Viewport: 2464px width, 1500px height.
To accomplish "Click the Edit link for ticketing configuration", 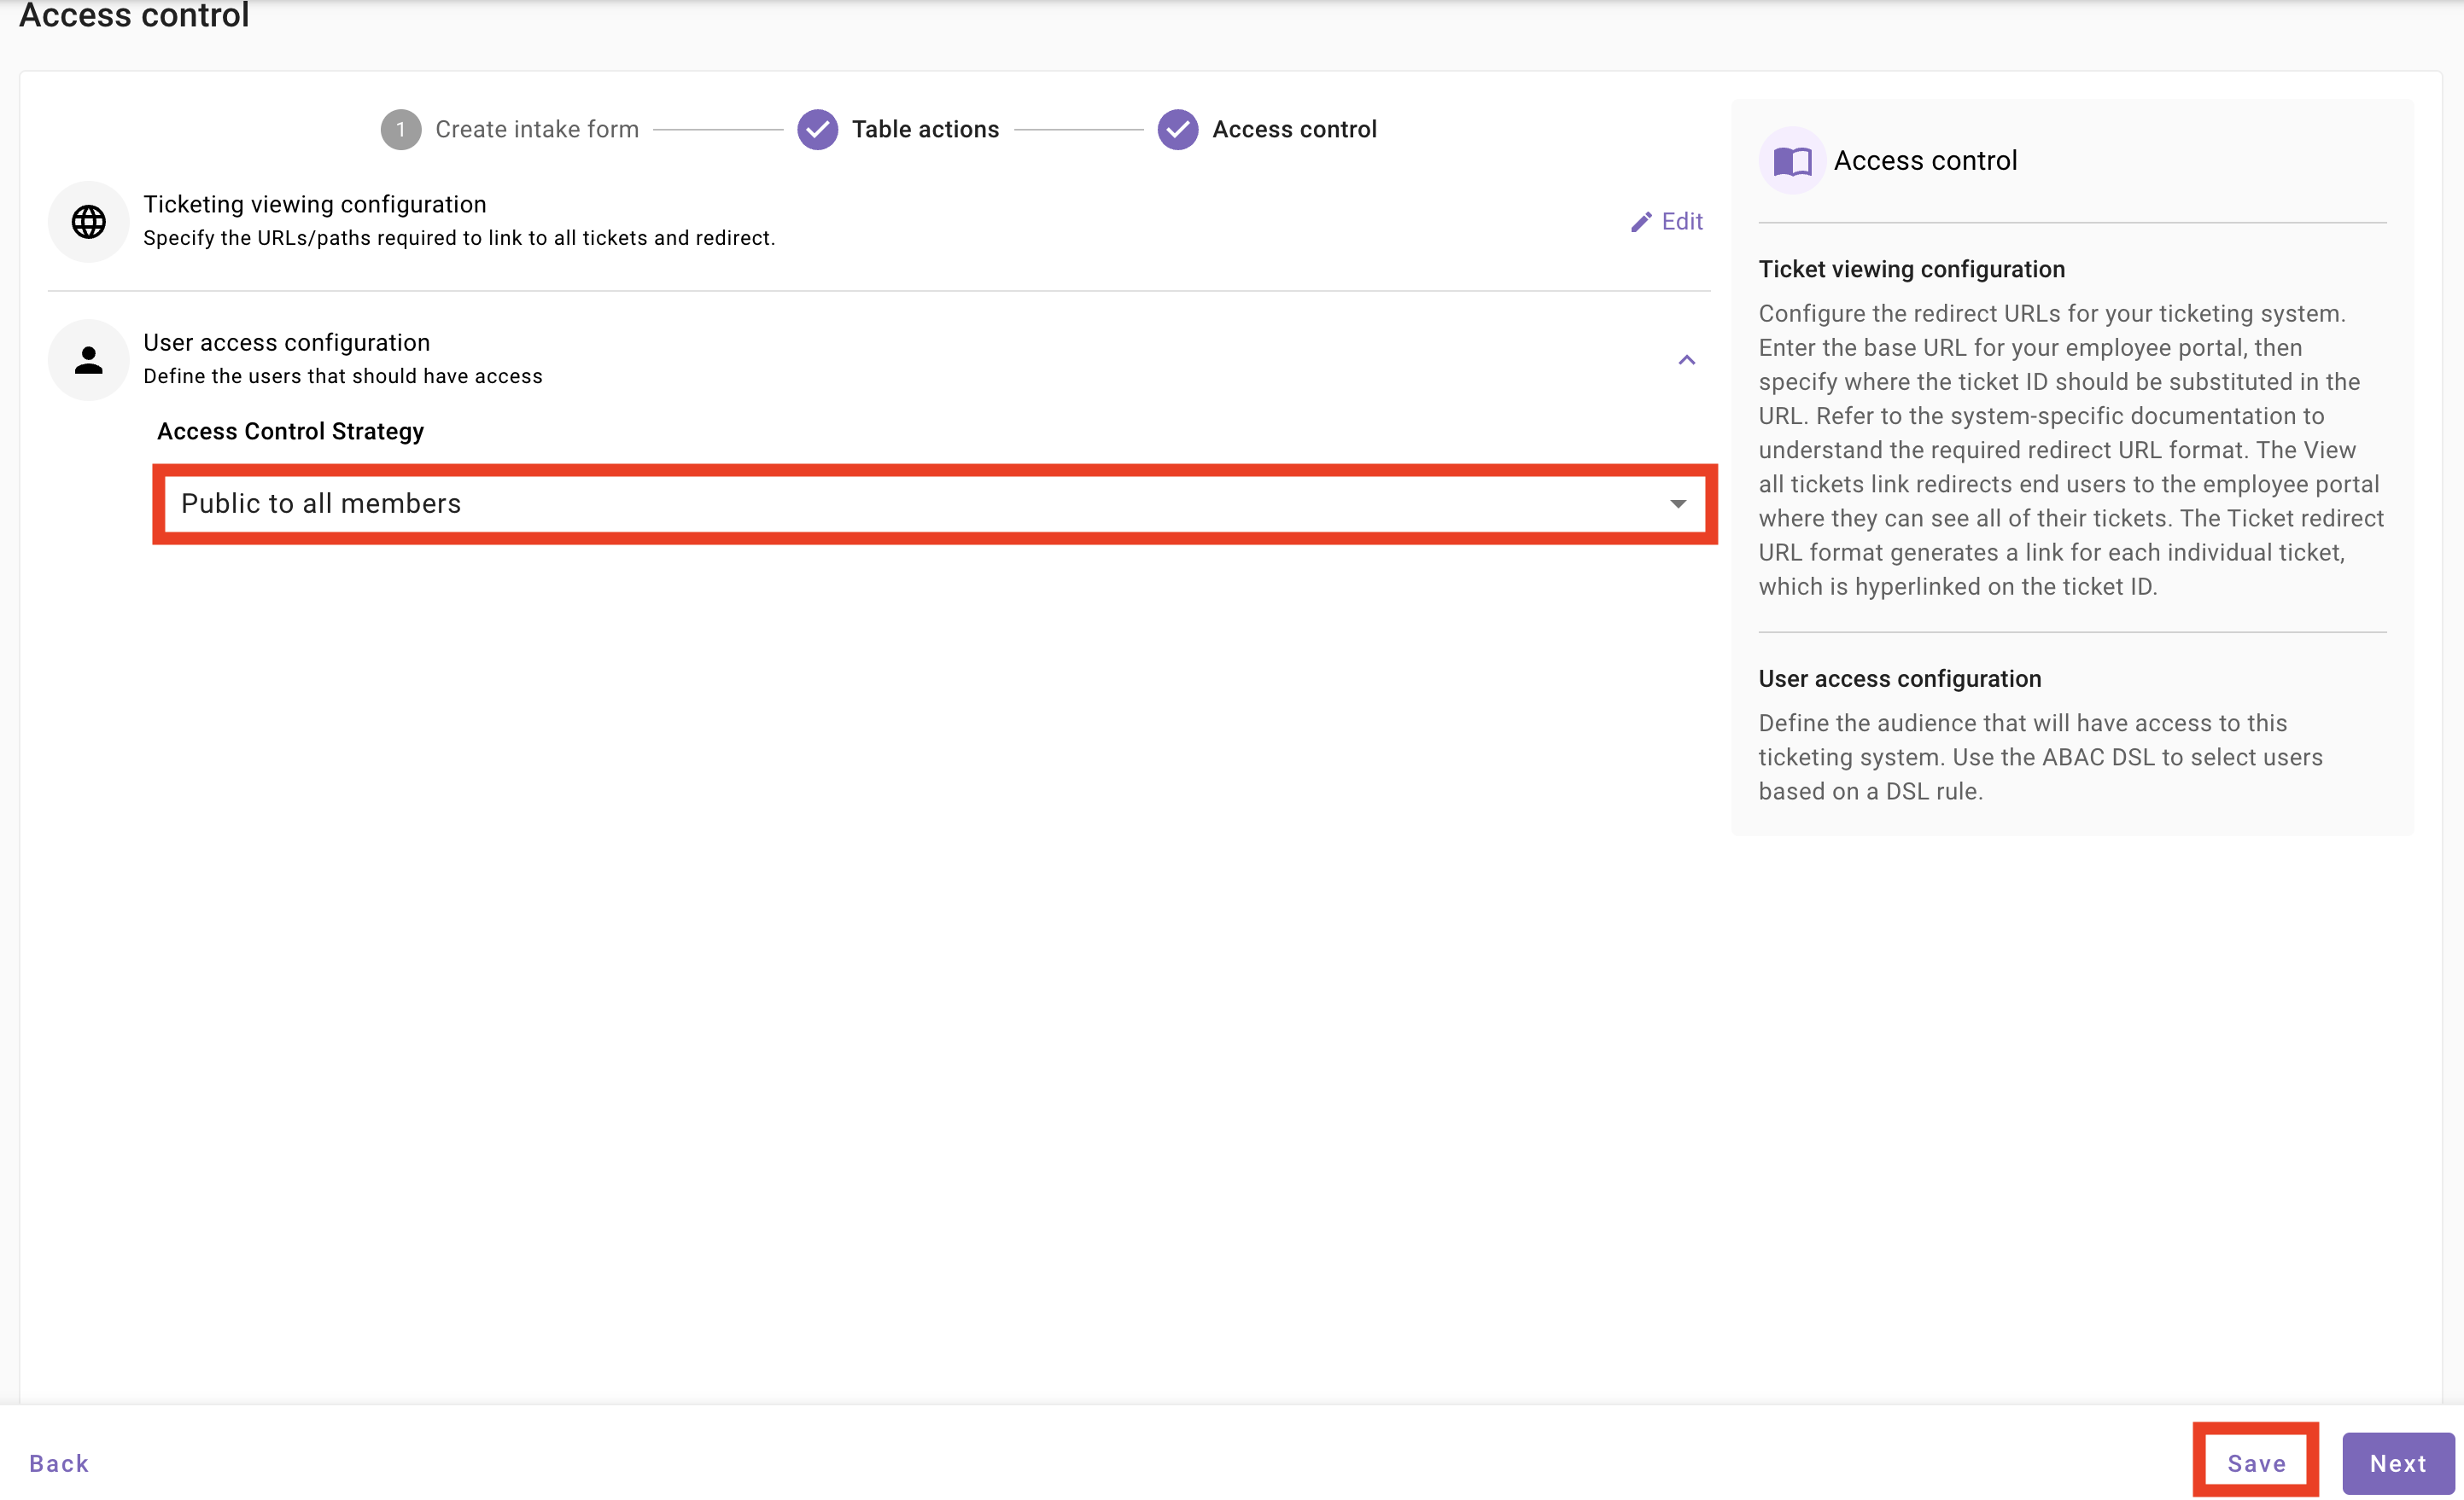I will pos(1682,222).
